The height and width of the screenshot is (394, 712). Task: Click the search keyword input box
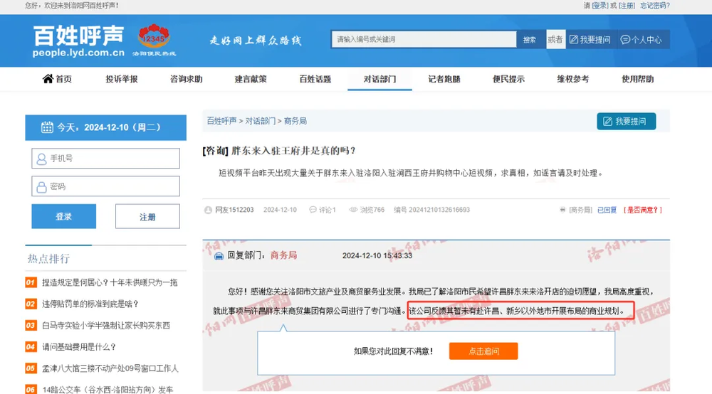coord(423,40)
